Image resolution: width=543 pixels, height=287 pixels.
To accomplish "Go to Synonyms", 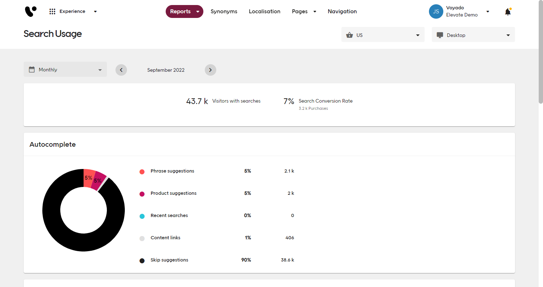I will coord(224,11).
